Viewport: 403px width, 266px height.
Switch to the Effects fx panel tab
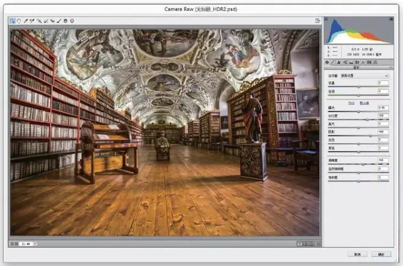click(x=363, y=62)
